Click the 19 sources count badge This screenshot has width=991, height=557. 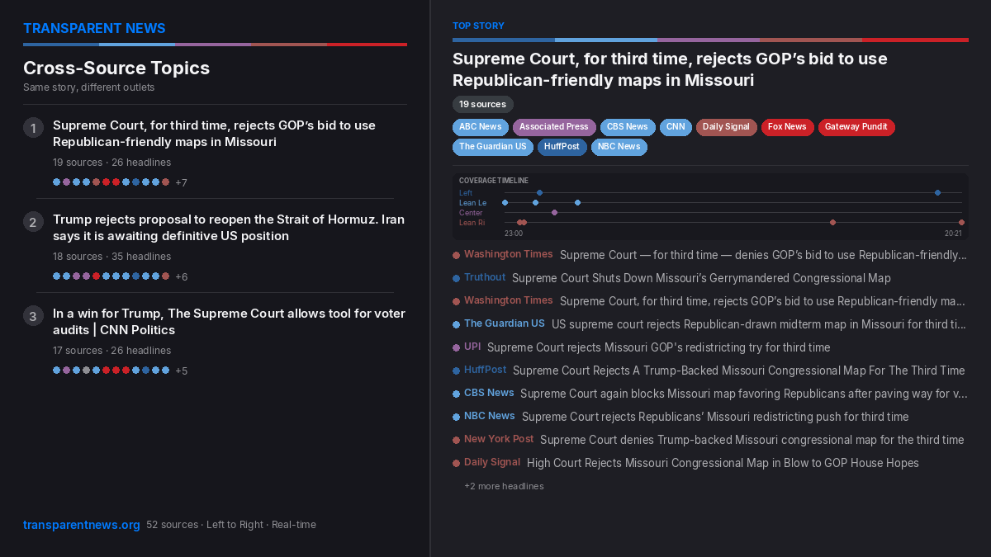[482, 104]
